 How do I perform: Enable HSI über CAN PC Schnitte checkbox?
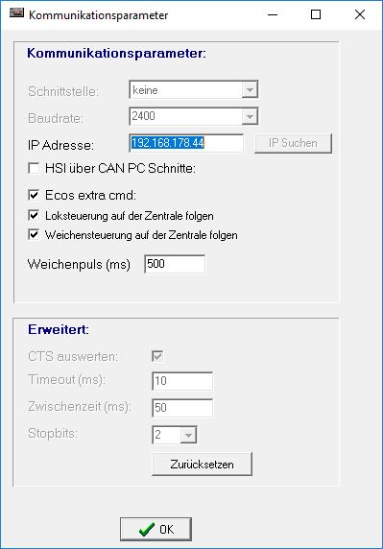click(x=34, y=168)
